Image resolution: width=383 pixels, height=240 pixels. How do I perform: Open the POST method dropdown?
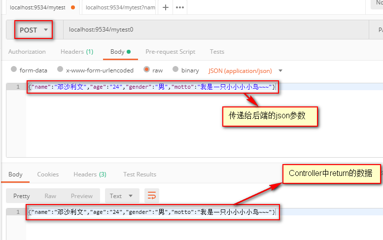(x=34, y=30)
